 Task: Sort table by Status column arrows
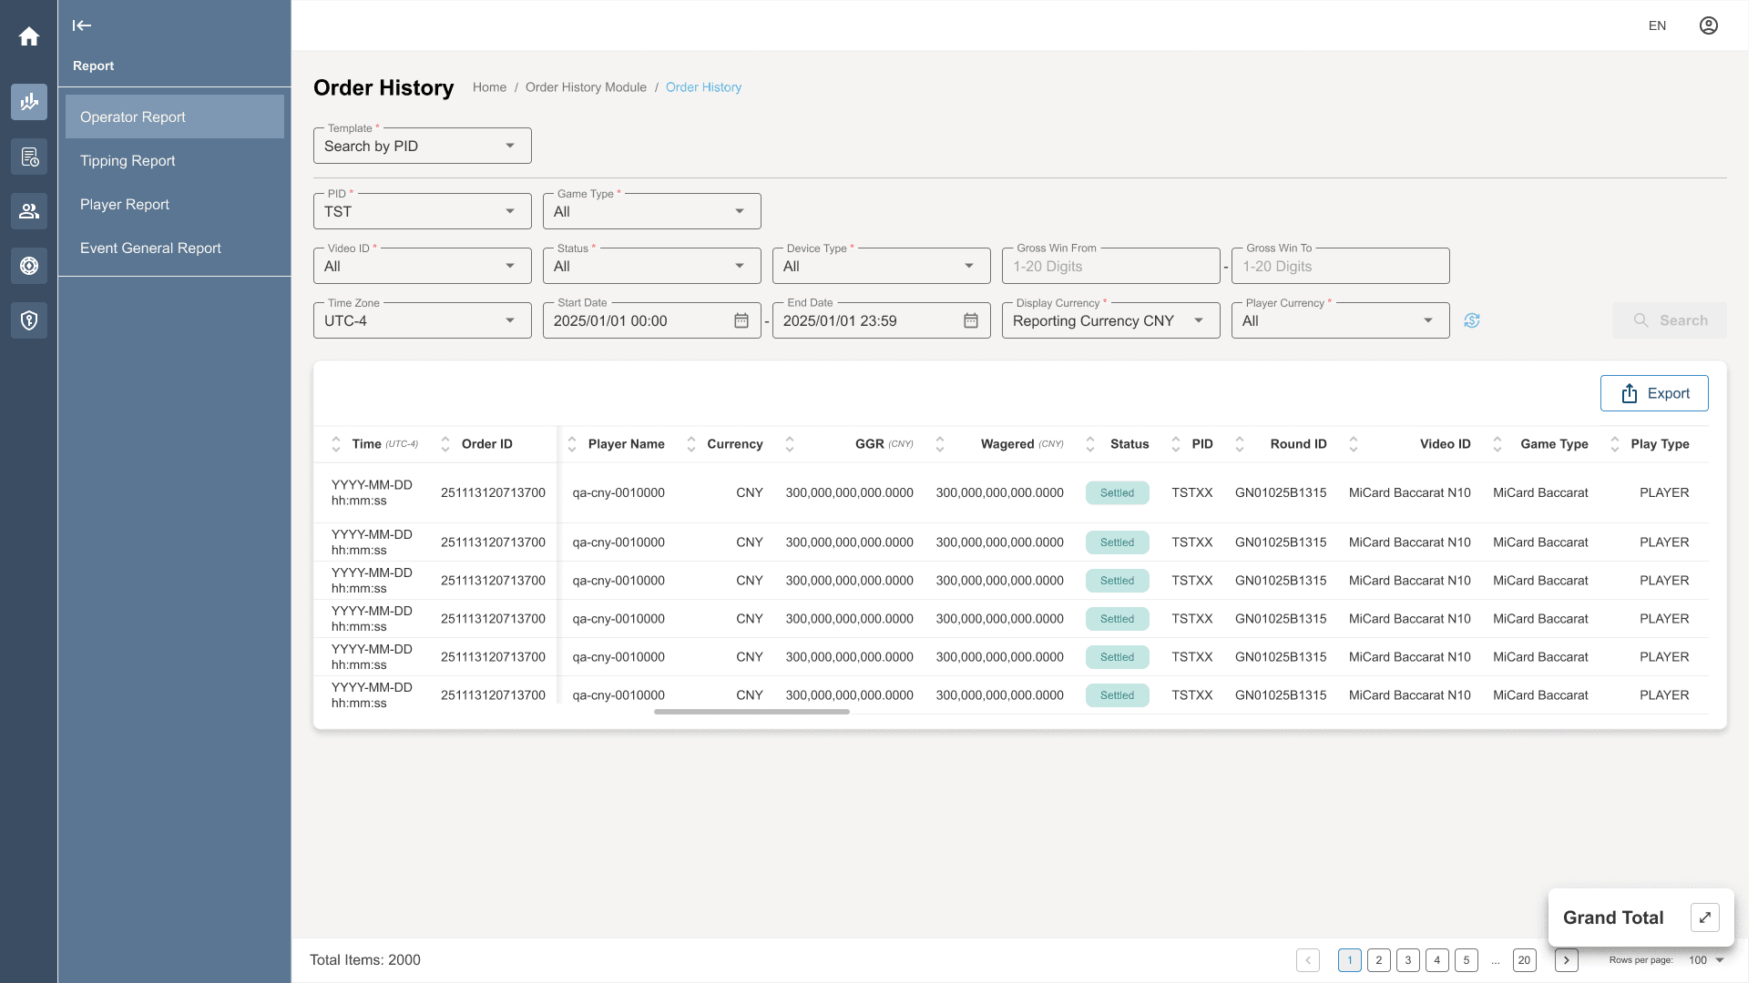tap(1090, 444)
